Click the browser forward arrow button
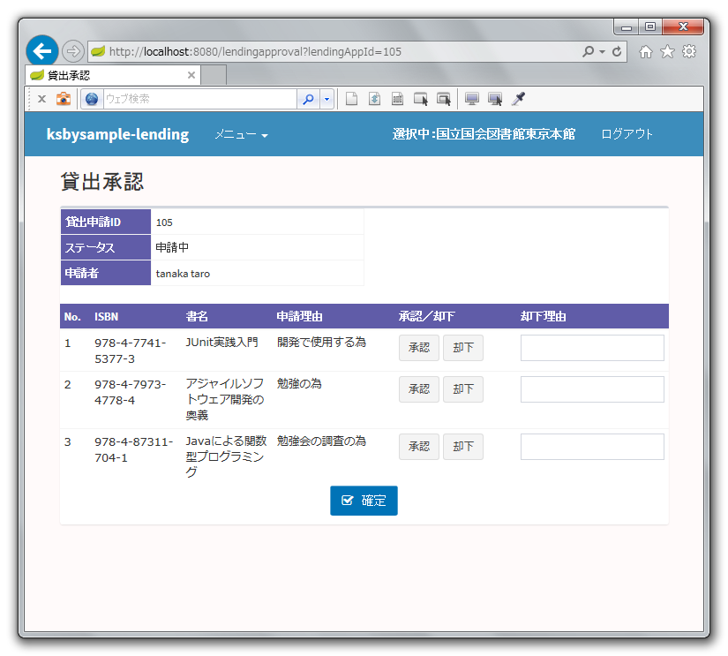Viewport: 728px width, 656px height. (x=73, y=51)
